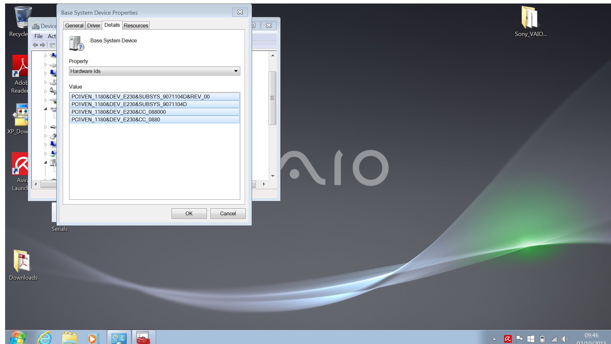Click the Cancel button
611x344 pixels.
(x=228, y=213)
